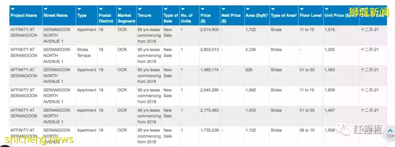Click sort arrow above No. of Units
Viewport: 395px width, 147px height.
pyautogui.click(x=183, y=9)
